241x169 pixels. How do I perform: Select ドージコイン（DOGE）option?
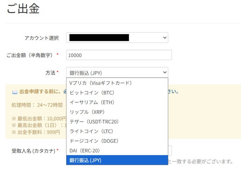click(x=117, y=141)
